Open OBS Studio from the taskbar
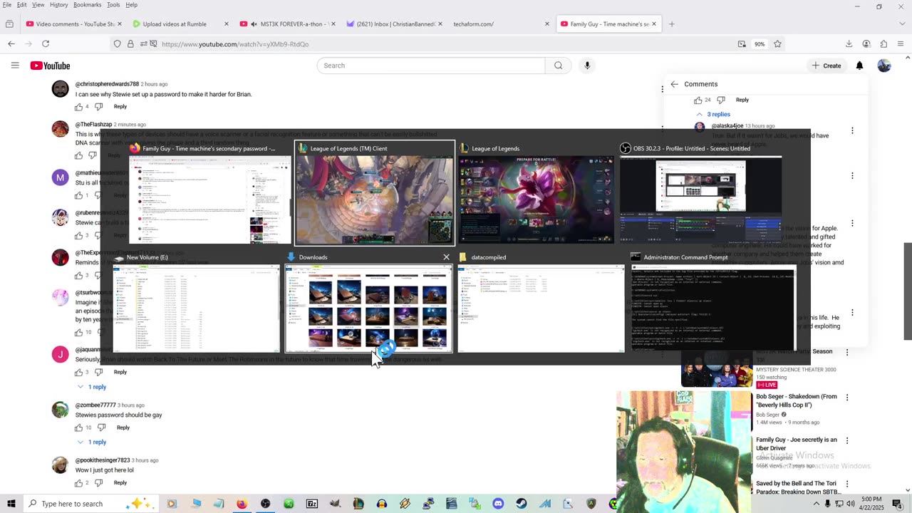 [x=265, y=504]
